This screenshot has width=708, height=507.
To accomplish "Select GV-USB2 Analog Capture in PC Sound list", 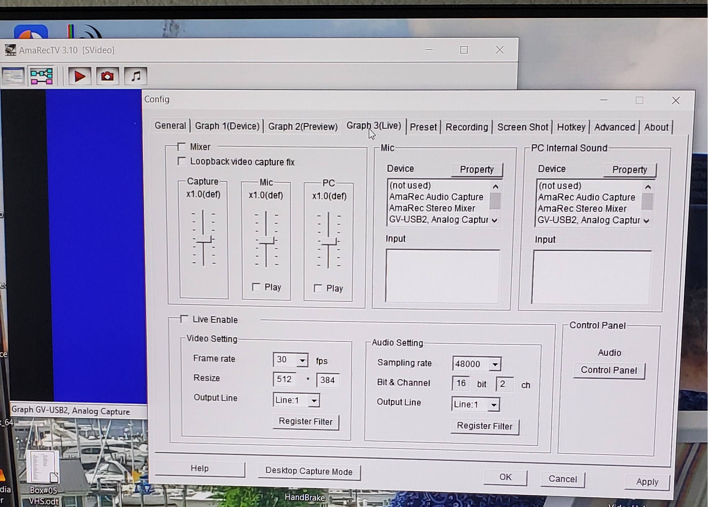I will click(589, 220).
